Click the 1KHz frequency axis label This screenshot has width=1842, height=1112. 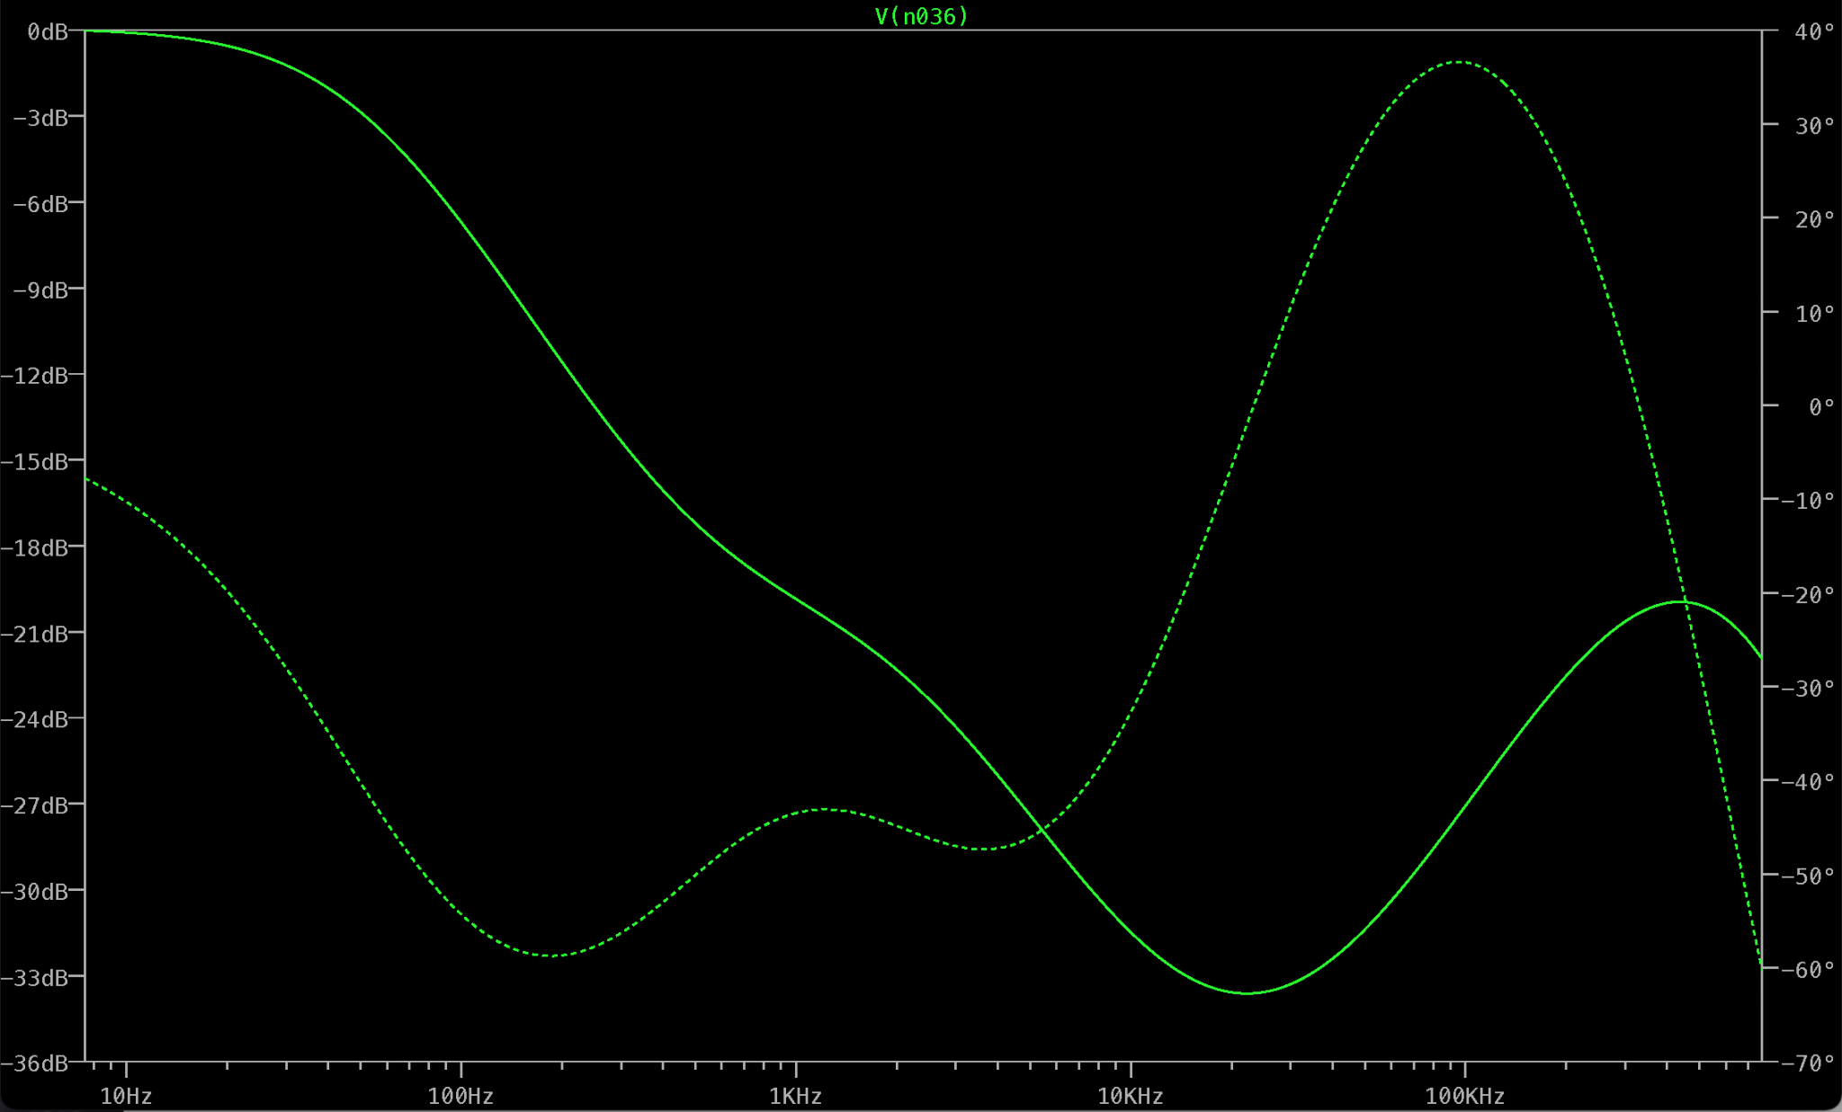point(796,1097)
